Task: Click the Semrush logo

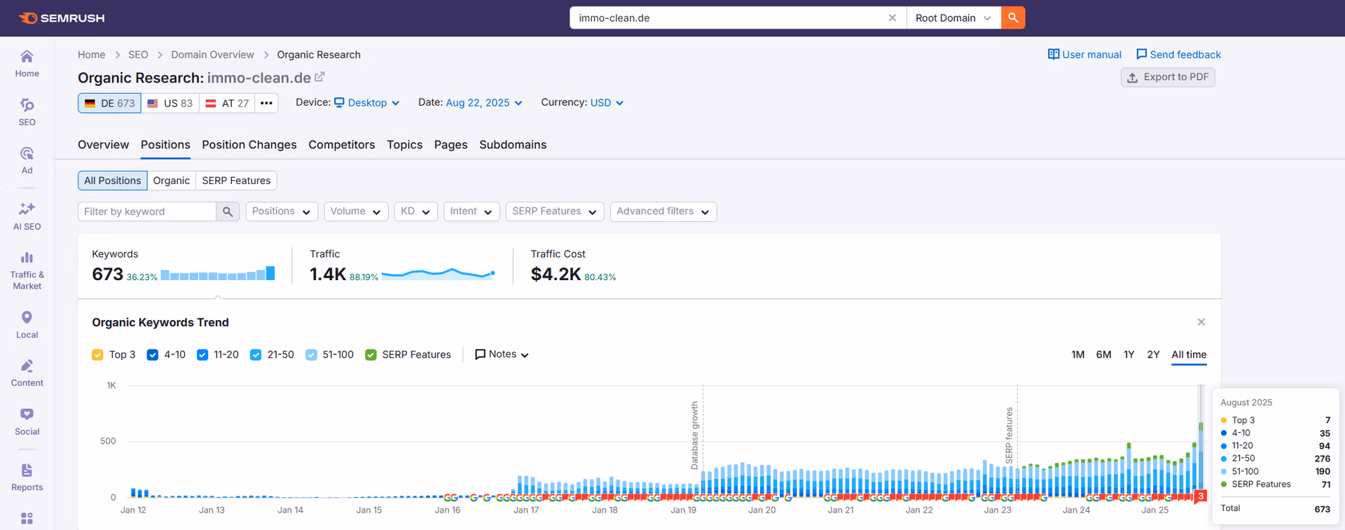Action: tap(62, 18)
